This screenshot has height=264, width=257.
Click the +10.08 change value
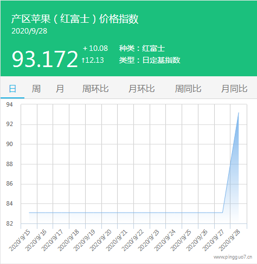(x=95, y=48)
